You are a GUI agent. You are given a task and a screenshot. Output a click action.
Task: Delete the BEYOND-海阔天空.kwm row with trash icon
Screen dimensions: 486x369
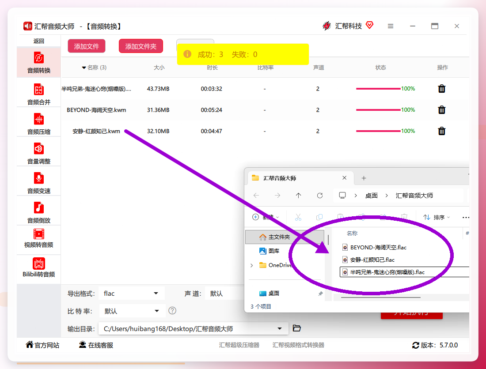(x=442, y=110)
